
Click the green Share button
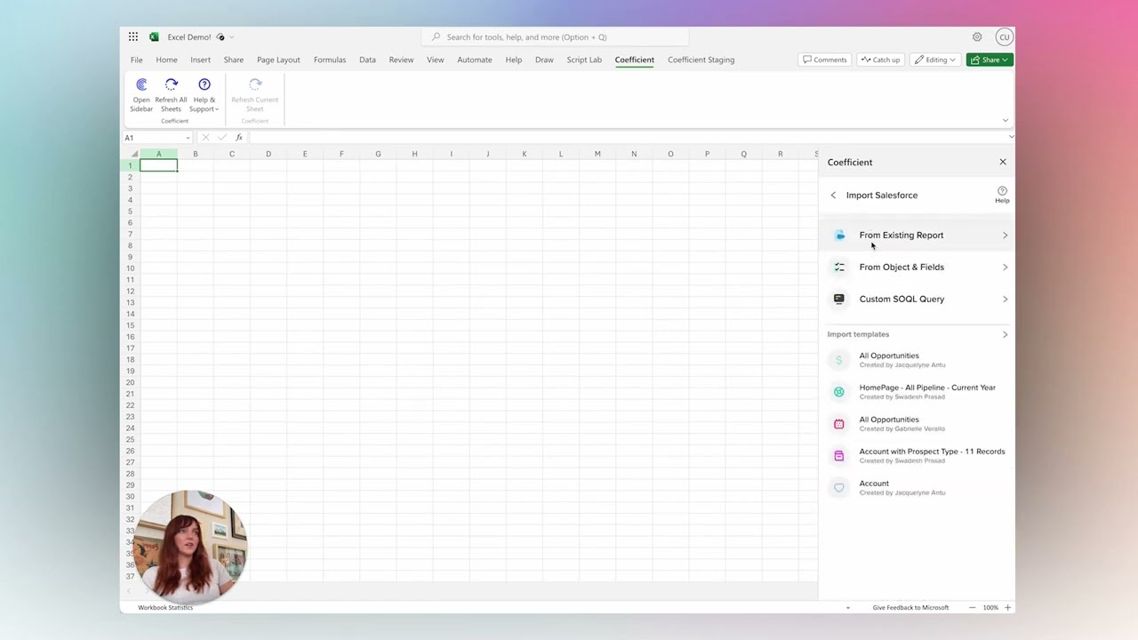[990, 60]
